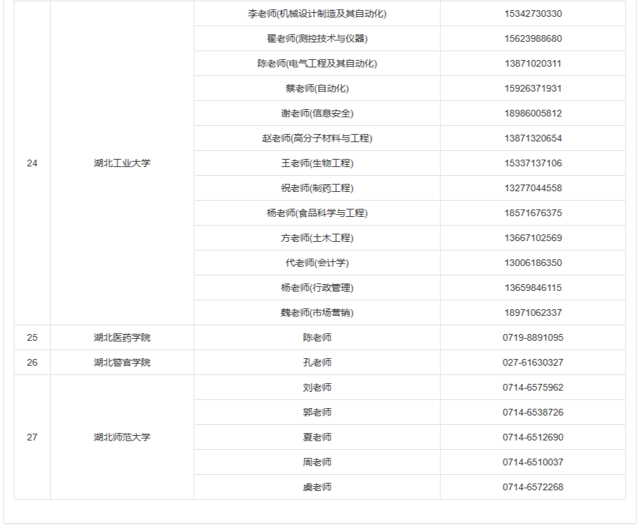Click 周老师 contact cell

[x=317, y=462]
